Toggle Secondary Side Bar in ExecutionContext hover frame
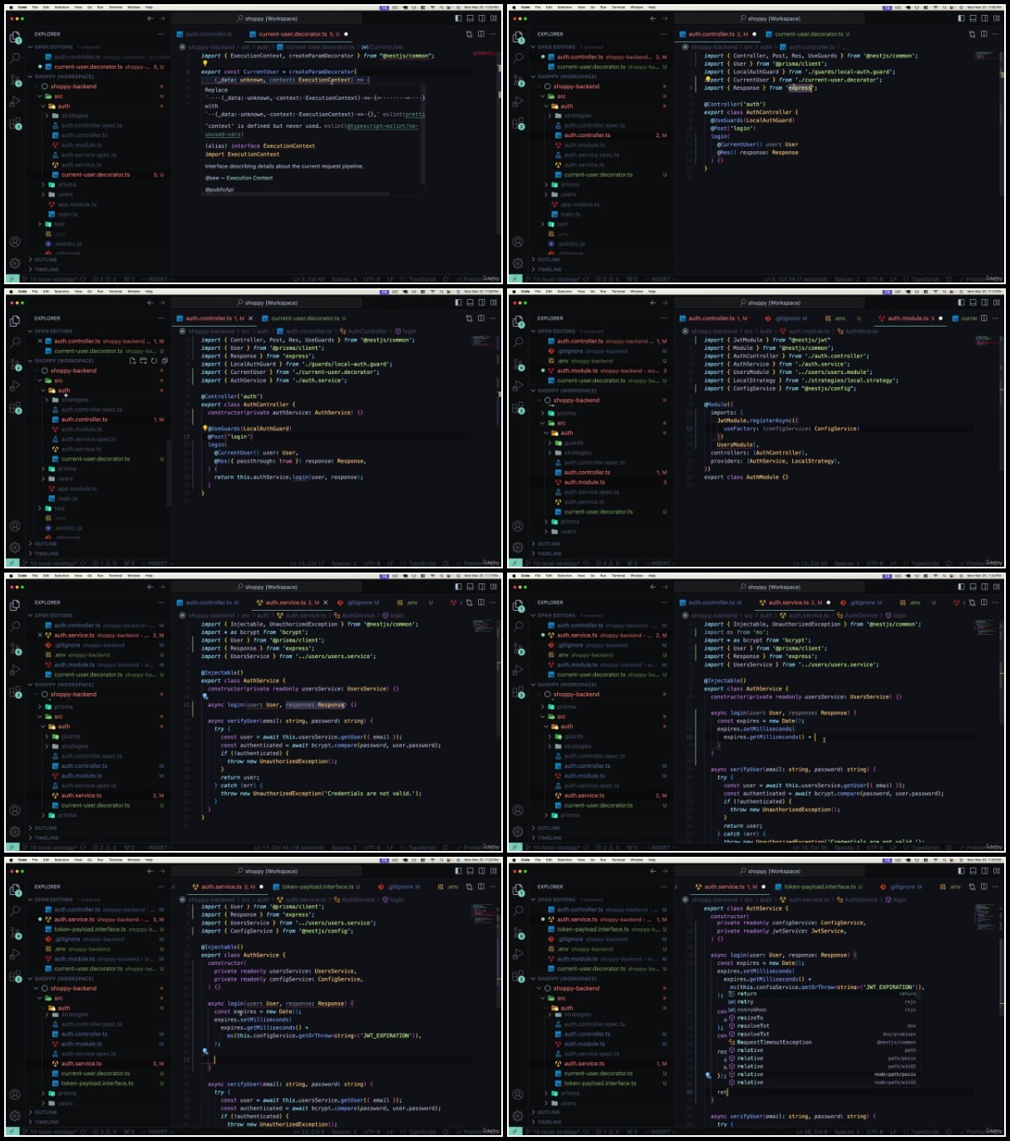 pyautogui.click(x=481, y=18)
